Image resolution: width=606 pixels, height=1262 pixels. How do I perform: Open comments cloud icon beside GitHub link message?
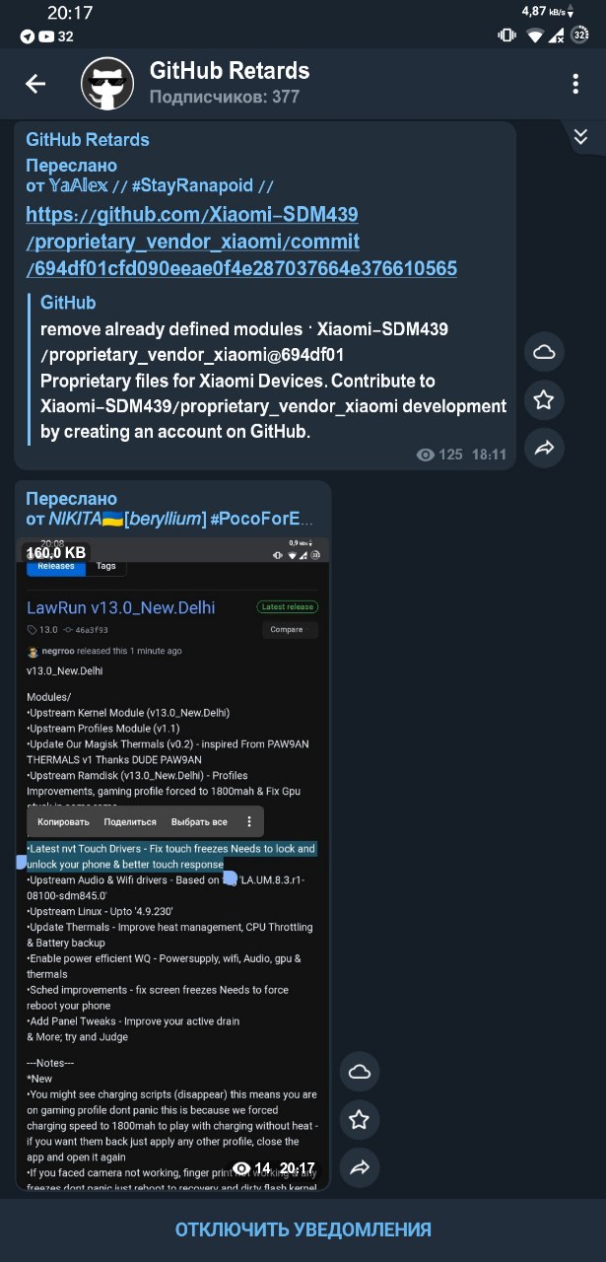544,352
